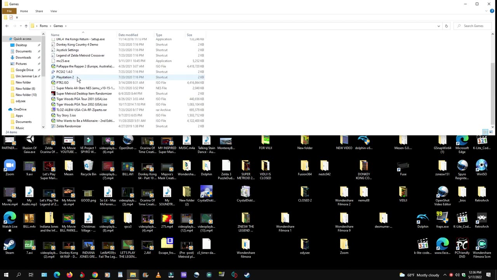This screenshot has width=497, height=280.
Task: Open the Home ribbon tab
Action: (24, 11)
